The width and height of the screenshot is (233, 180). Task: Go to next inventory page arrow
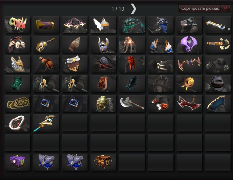click(133, 9)
